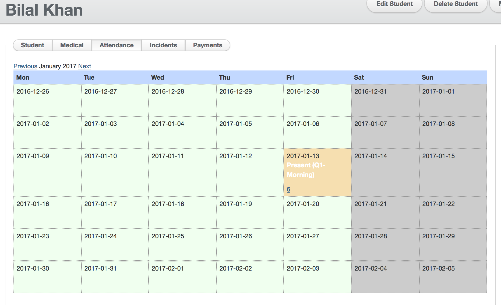
Task: Click the Edit Student button
Action: coord(394,4)
